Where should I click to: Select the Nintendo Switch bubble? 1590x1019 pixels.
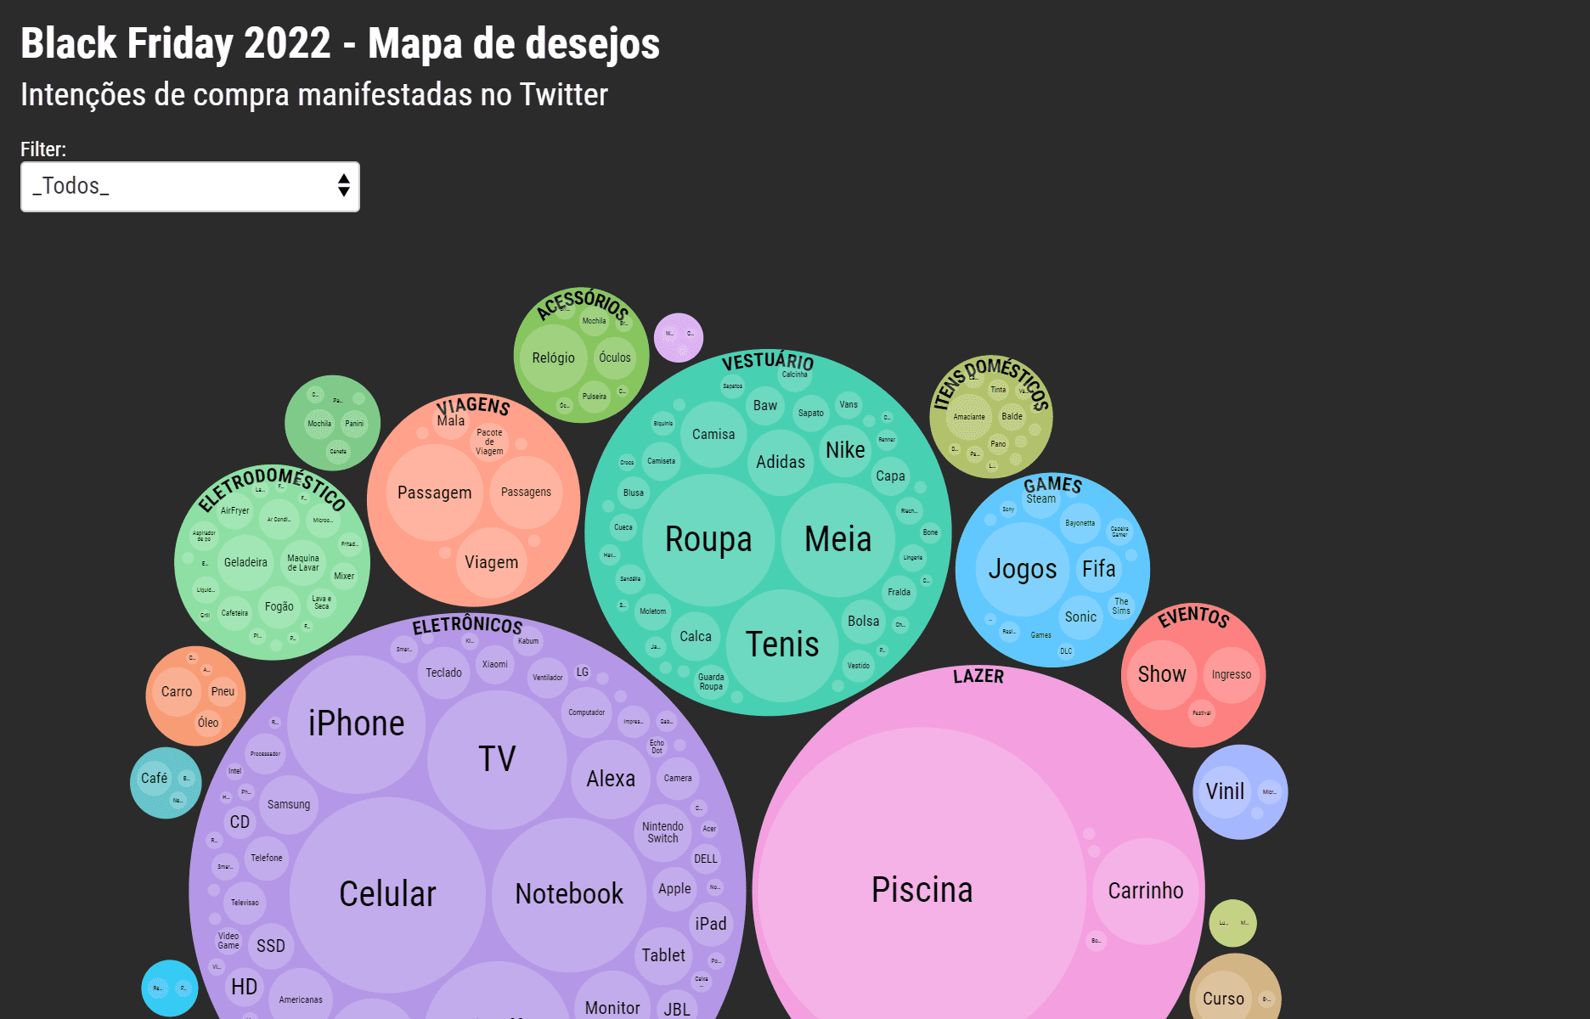click(662, 832)
